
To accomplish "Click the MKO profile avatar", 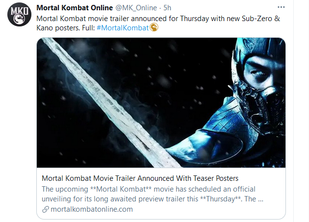I will (x=20, y=17).
